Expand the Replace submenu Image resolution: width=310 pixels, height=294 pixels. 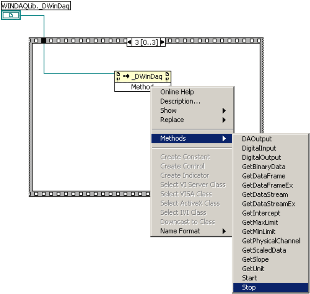(x=192, y=120)
